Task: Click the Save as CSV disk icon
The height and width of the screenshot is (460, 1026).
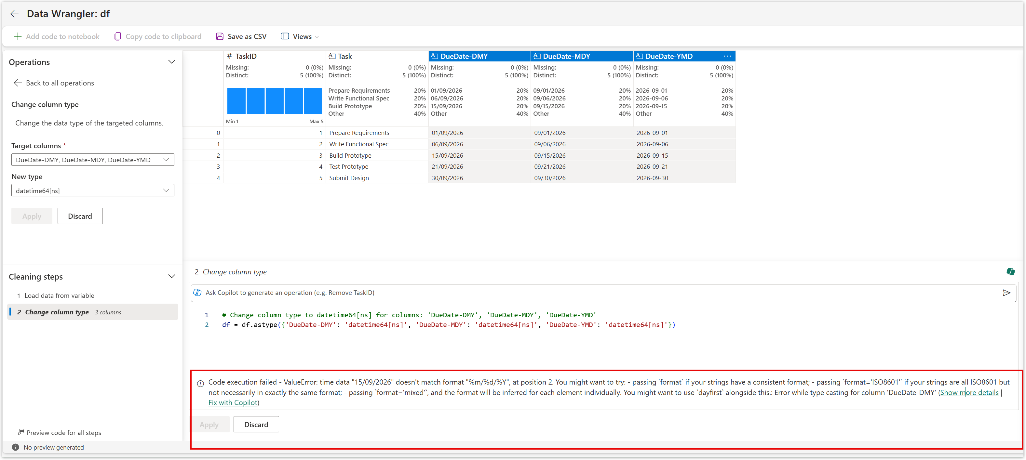Action: [x=220, y=37]
